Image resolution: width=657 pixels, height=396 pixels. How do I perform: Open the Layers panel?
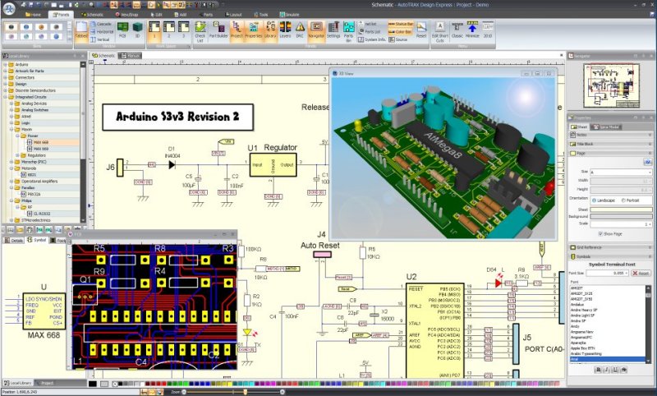pos(285,30)
